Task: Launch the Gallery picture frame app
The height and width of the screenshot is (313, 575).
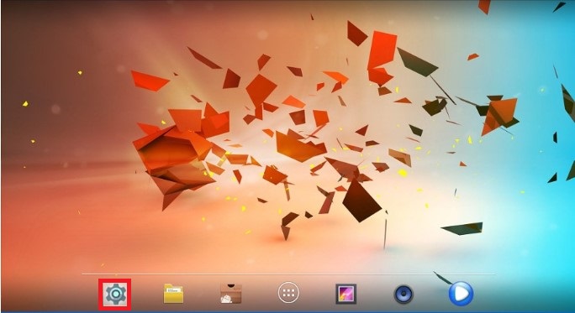Action: click(346, 294)
